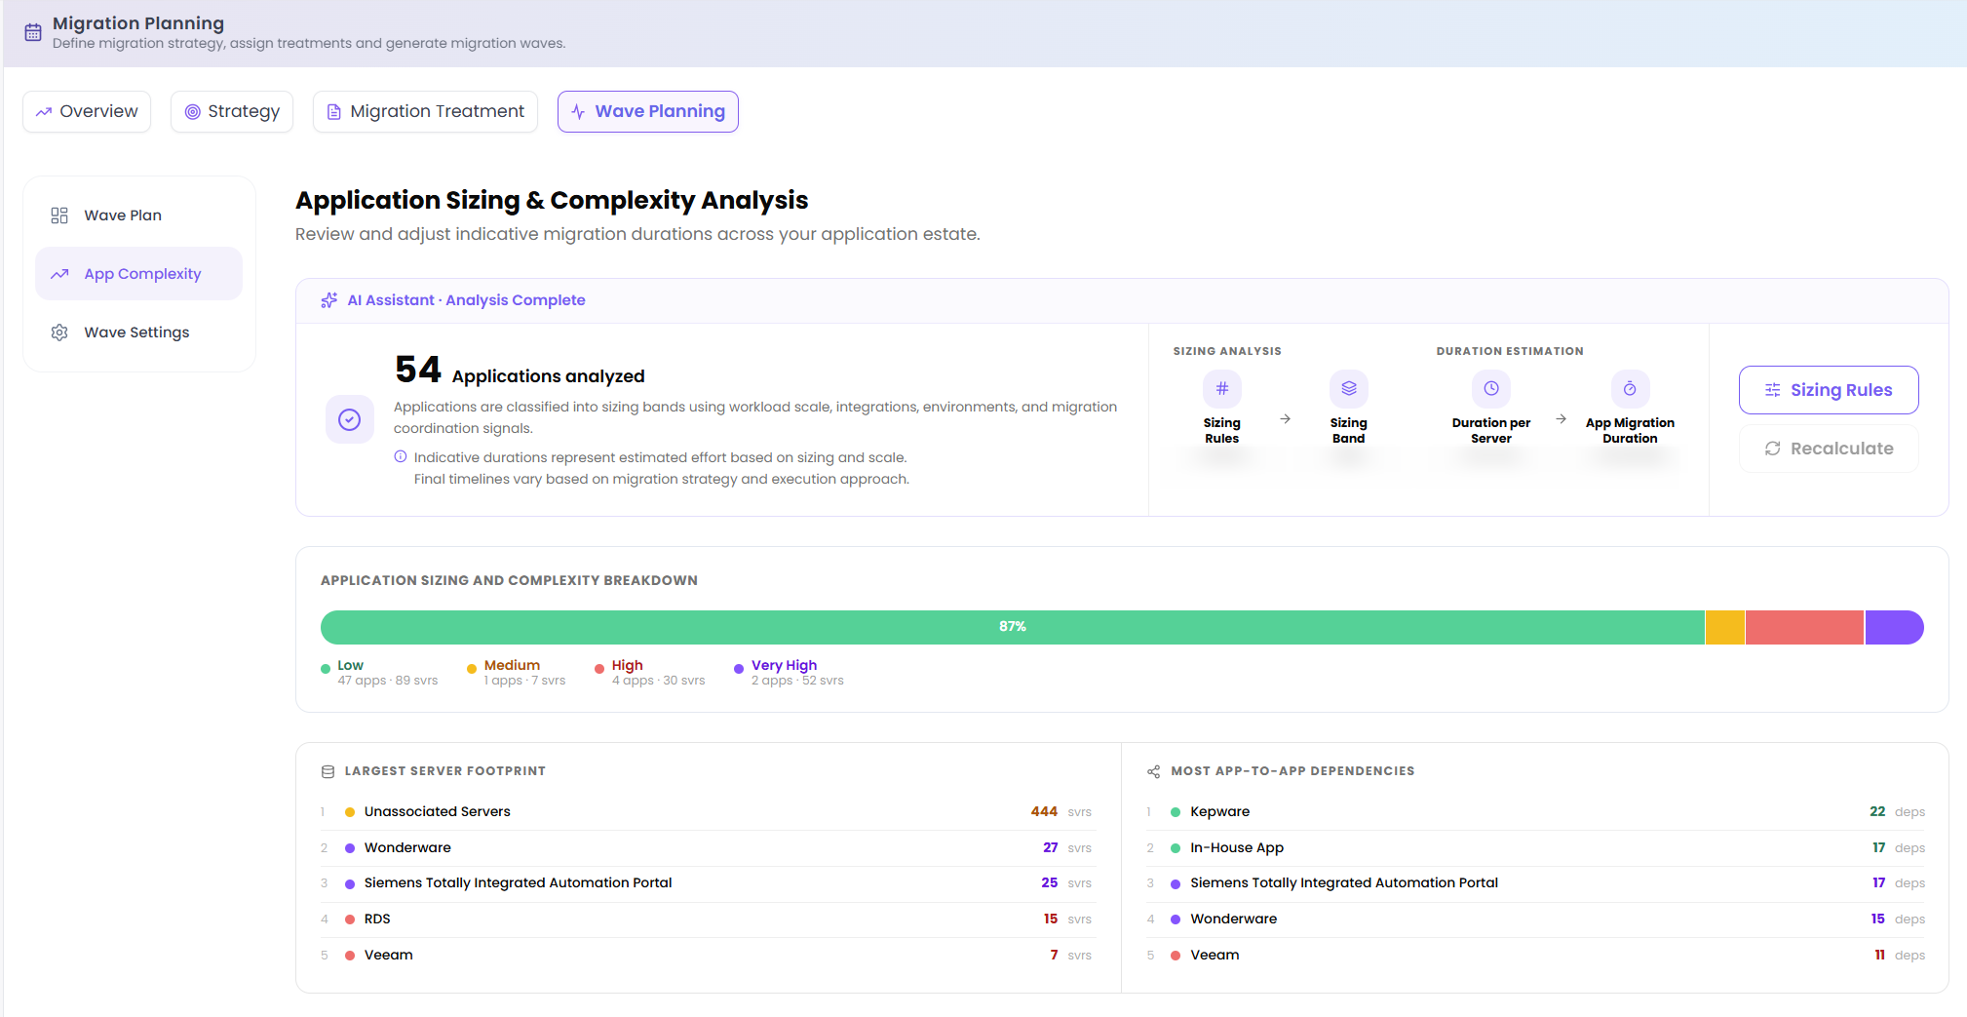Open Wave Plan in the sidebar
This screenshot has width=1967, height=1017.
(x=138, y=215)
